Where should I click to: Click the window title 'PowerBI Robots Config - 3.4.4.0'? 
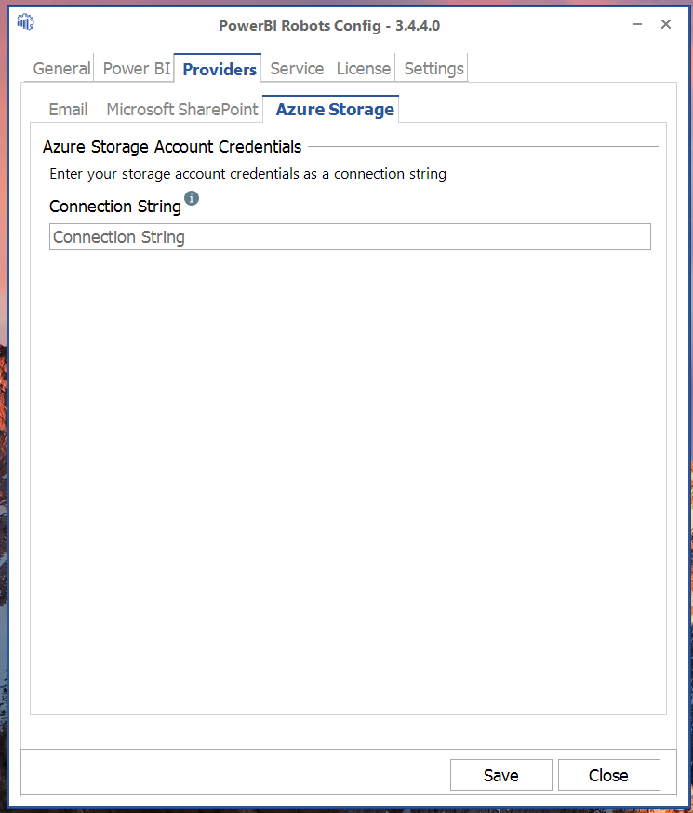[x=329, y=25]
